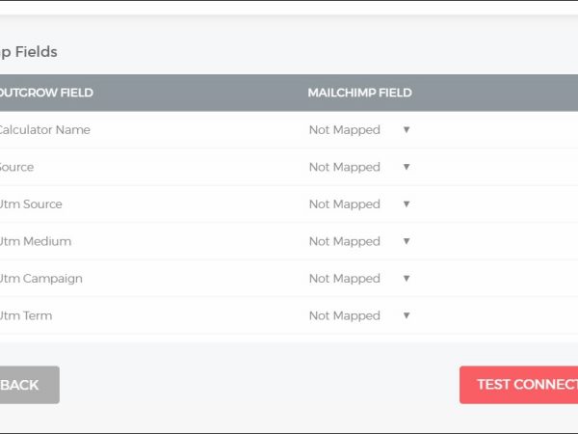Click the caret arrow in the Utm Campaign row
The width and height of the screenshot is (578, 434).
coord(407,278)
